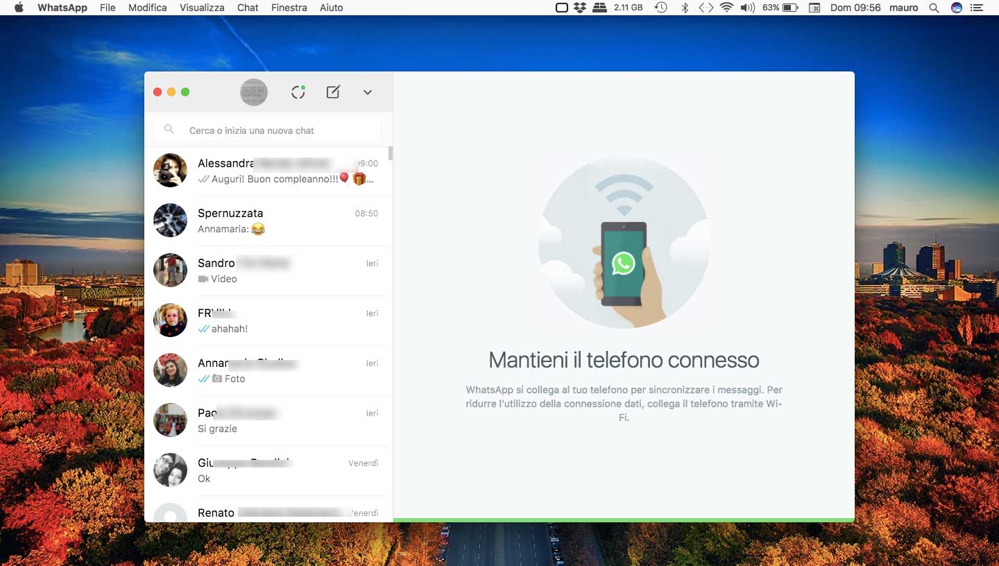Click avatar of the 'ahahah!' chat
Screen dimensions: 999x566
tap(170, 320)
